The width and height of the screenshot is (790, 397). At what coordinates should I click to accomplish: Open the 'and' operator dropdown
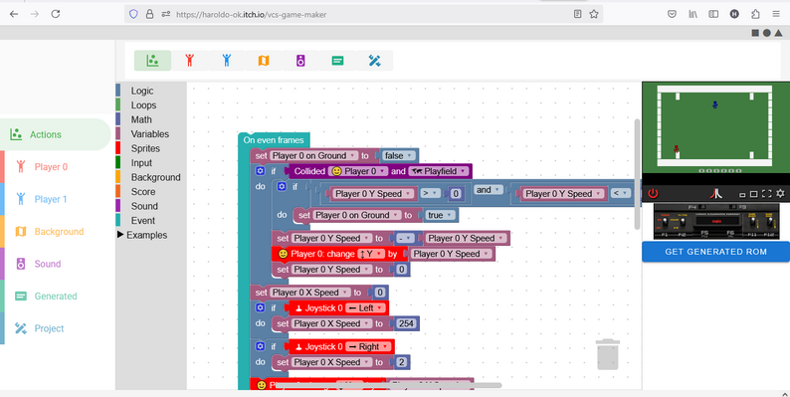(x=488, y=190)
